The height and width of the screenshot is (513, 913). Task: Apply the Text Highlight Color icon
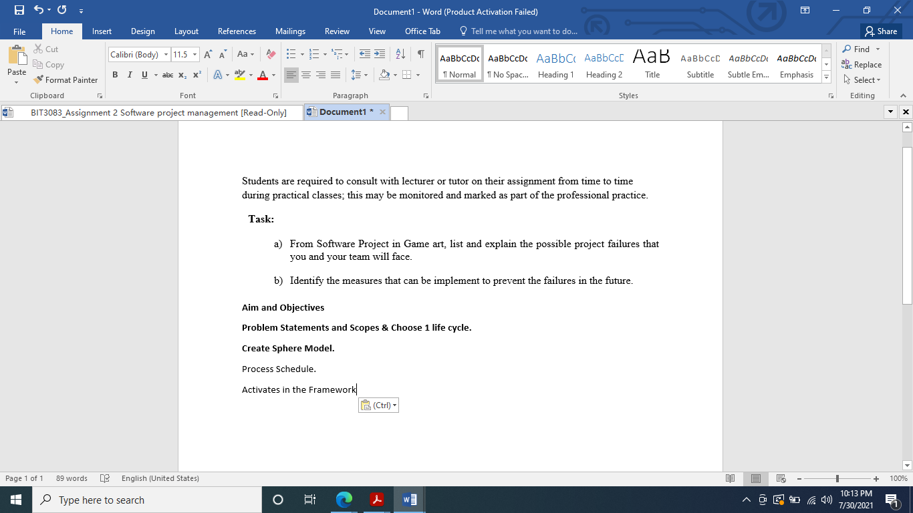240,75
